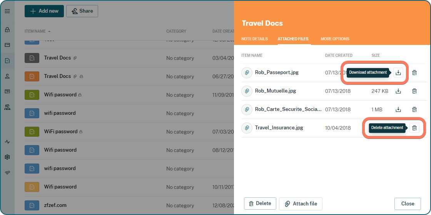Screen dimensions: 431x215
Task: Click the Add new button
Action: 44,11
